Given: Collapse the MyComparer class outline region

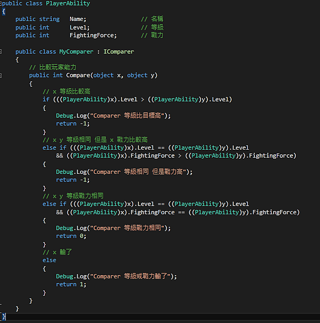Looking at the screenshot, I should [x=1, y=52].
